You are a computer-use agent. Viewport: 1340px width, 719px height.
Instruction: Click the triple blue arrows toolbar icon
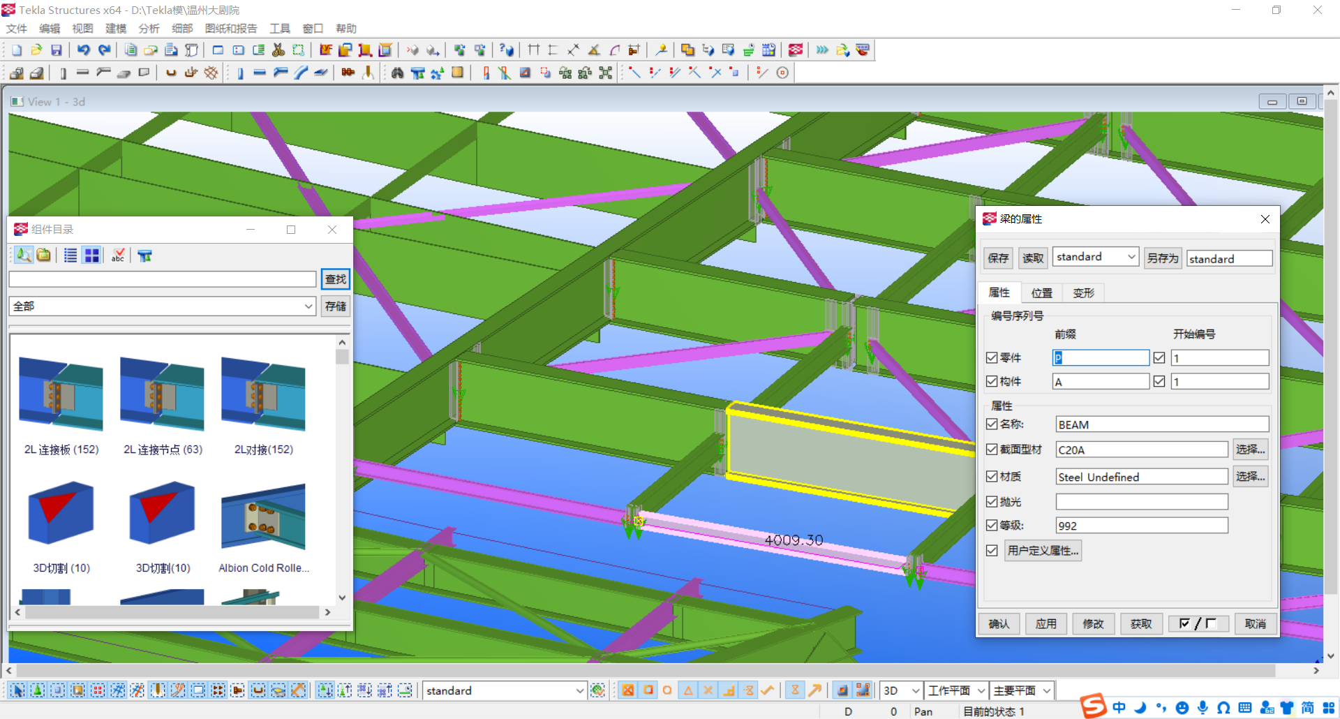click(x=822, y=50)
